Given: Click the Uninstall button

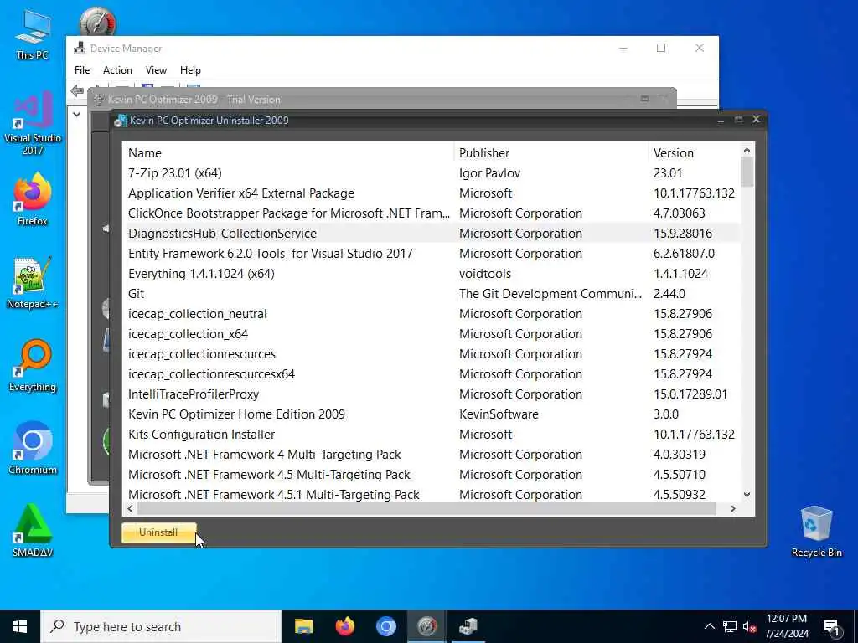Looking at the screenshot, I should [158, 532].
